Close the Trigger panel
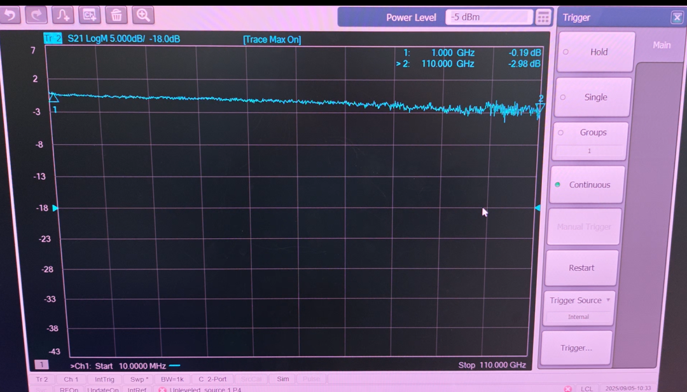Viewport: 687px width, 392px height. coord(677,18)
